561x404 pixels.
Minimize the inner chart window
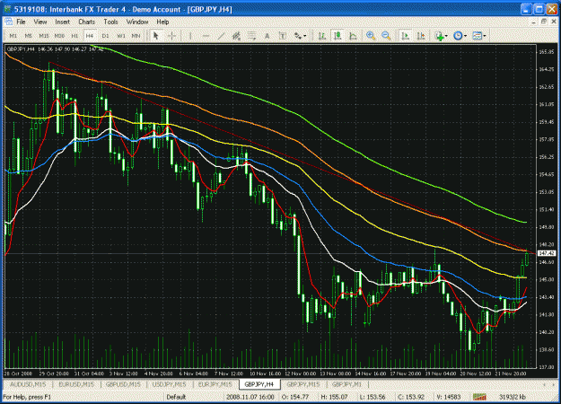click(x=534, y=22)
